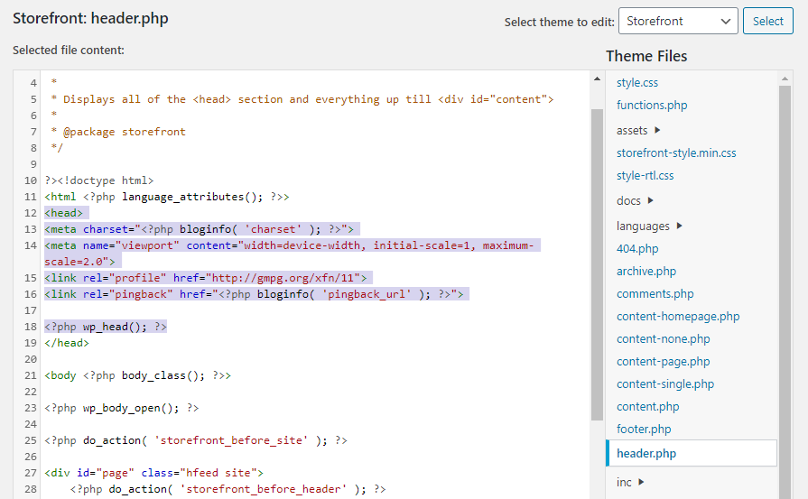
Task: Expand the languages folder
Action: (649, 226)
